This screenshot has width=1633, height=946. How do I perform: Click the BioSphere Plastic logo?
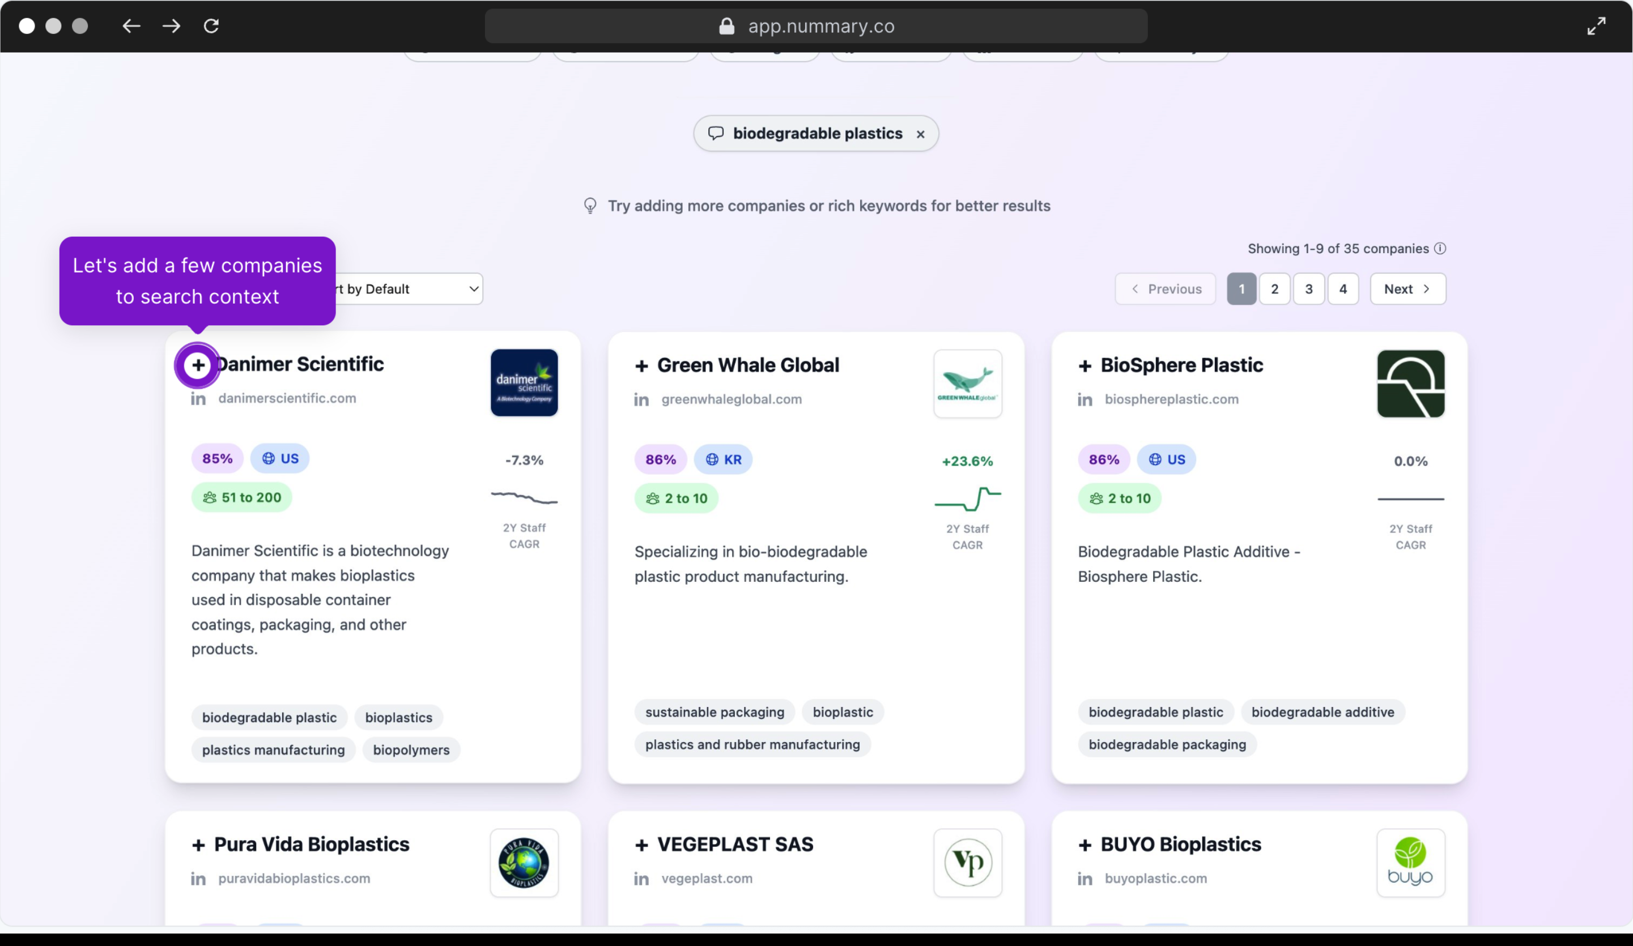tap(1411, 384)
